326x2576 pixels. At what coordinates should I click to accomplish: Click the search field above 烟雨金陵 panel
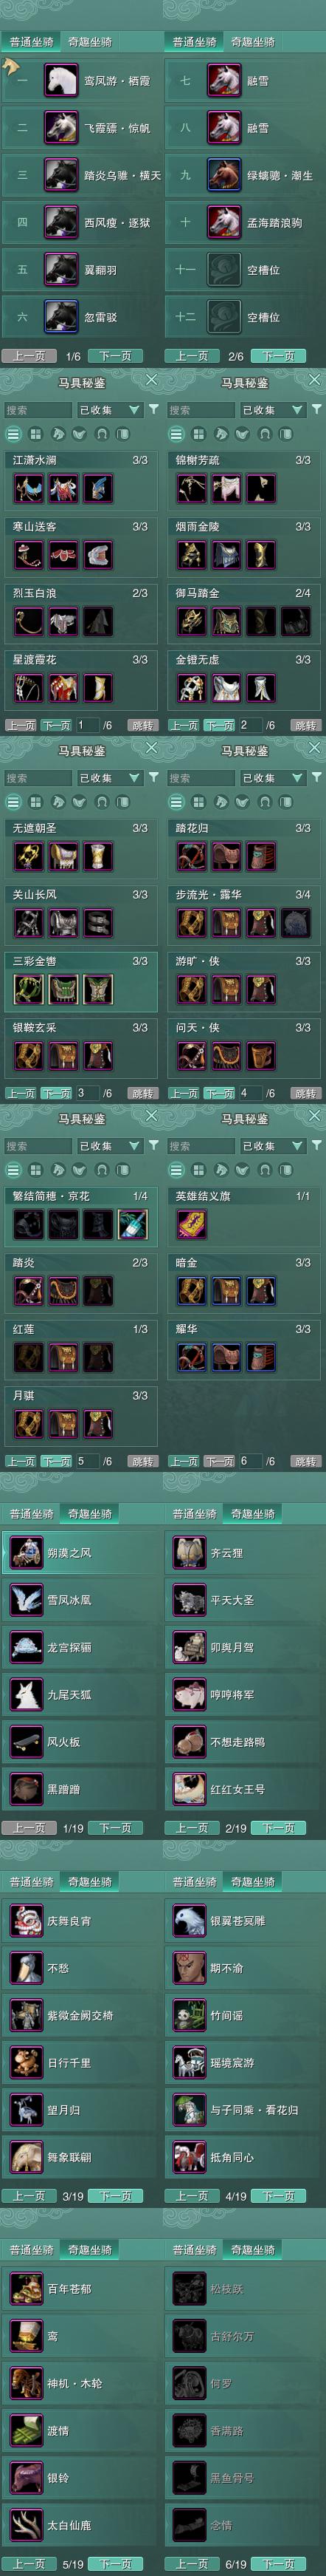(201, 410)
